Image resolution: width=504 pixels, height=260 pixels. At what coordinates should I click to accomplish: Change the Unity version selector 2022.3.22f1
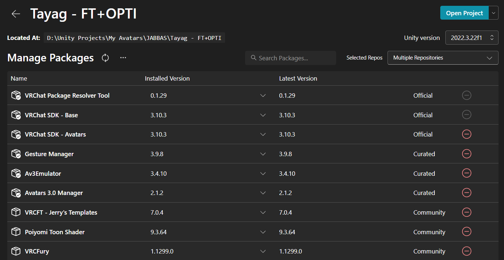472,37
